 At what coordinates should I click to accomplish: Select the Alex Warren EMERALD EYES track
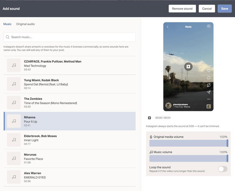pos(69,177)
